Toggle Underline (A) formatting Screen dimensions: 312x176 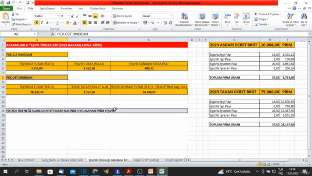pos(47,23)
